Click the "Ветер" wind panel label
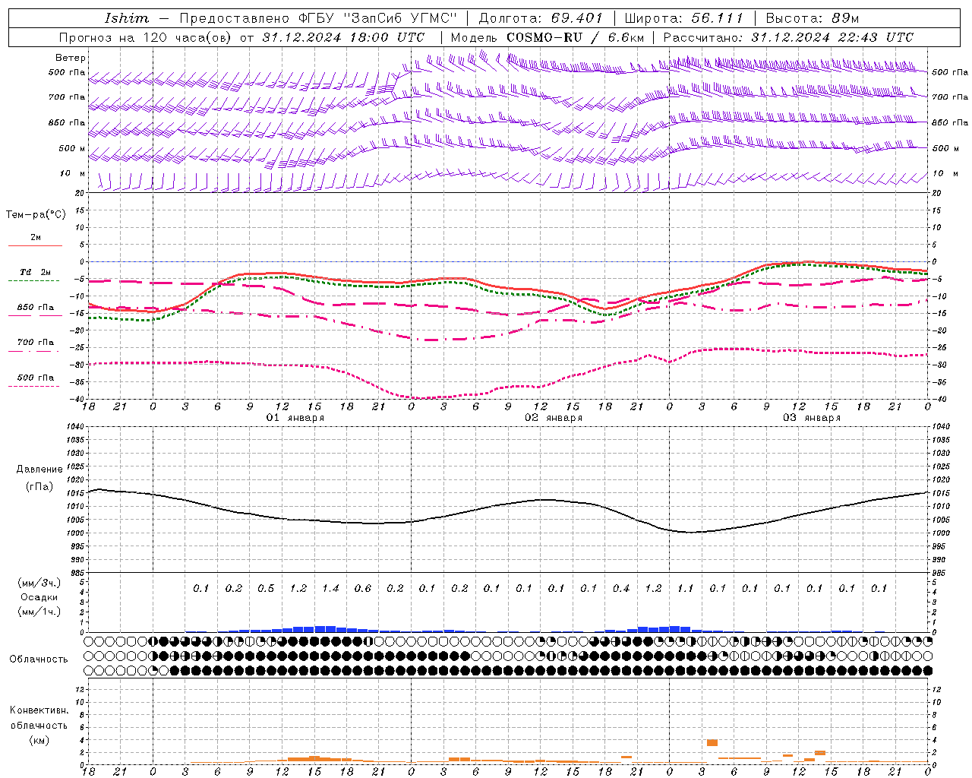Viewport: 972px width, 778px height. coord(71,58)
